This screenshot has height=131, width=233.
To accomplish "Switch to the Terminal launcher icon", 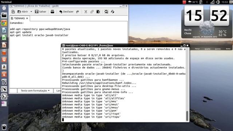I will click(x=4, y=96).
